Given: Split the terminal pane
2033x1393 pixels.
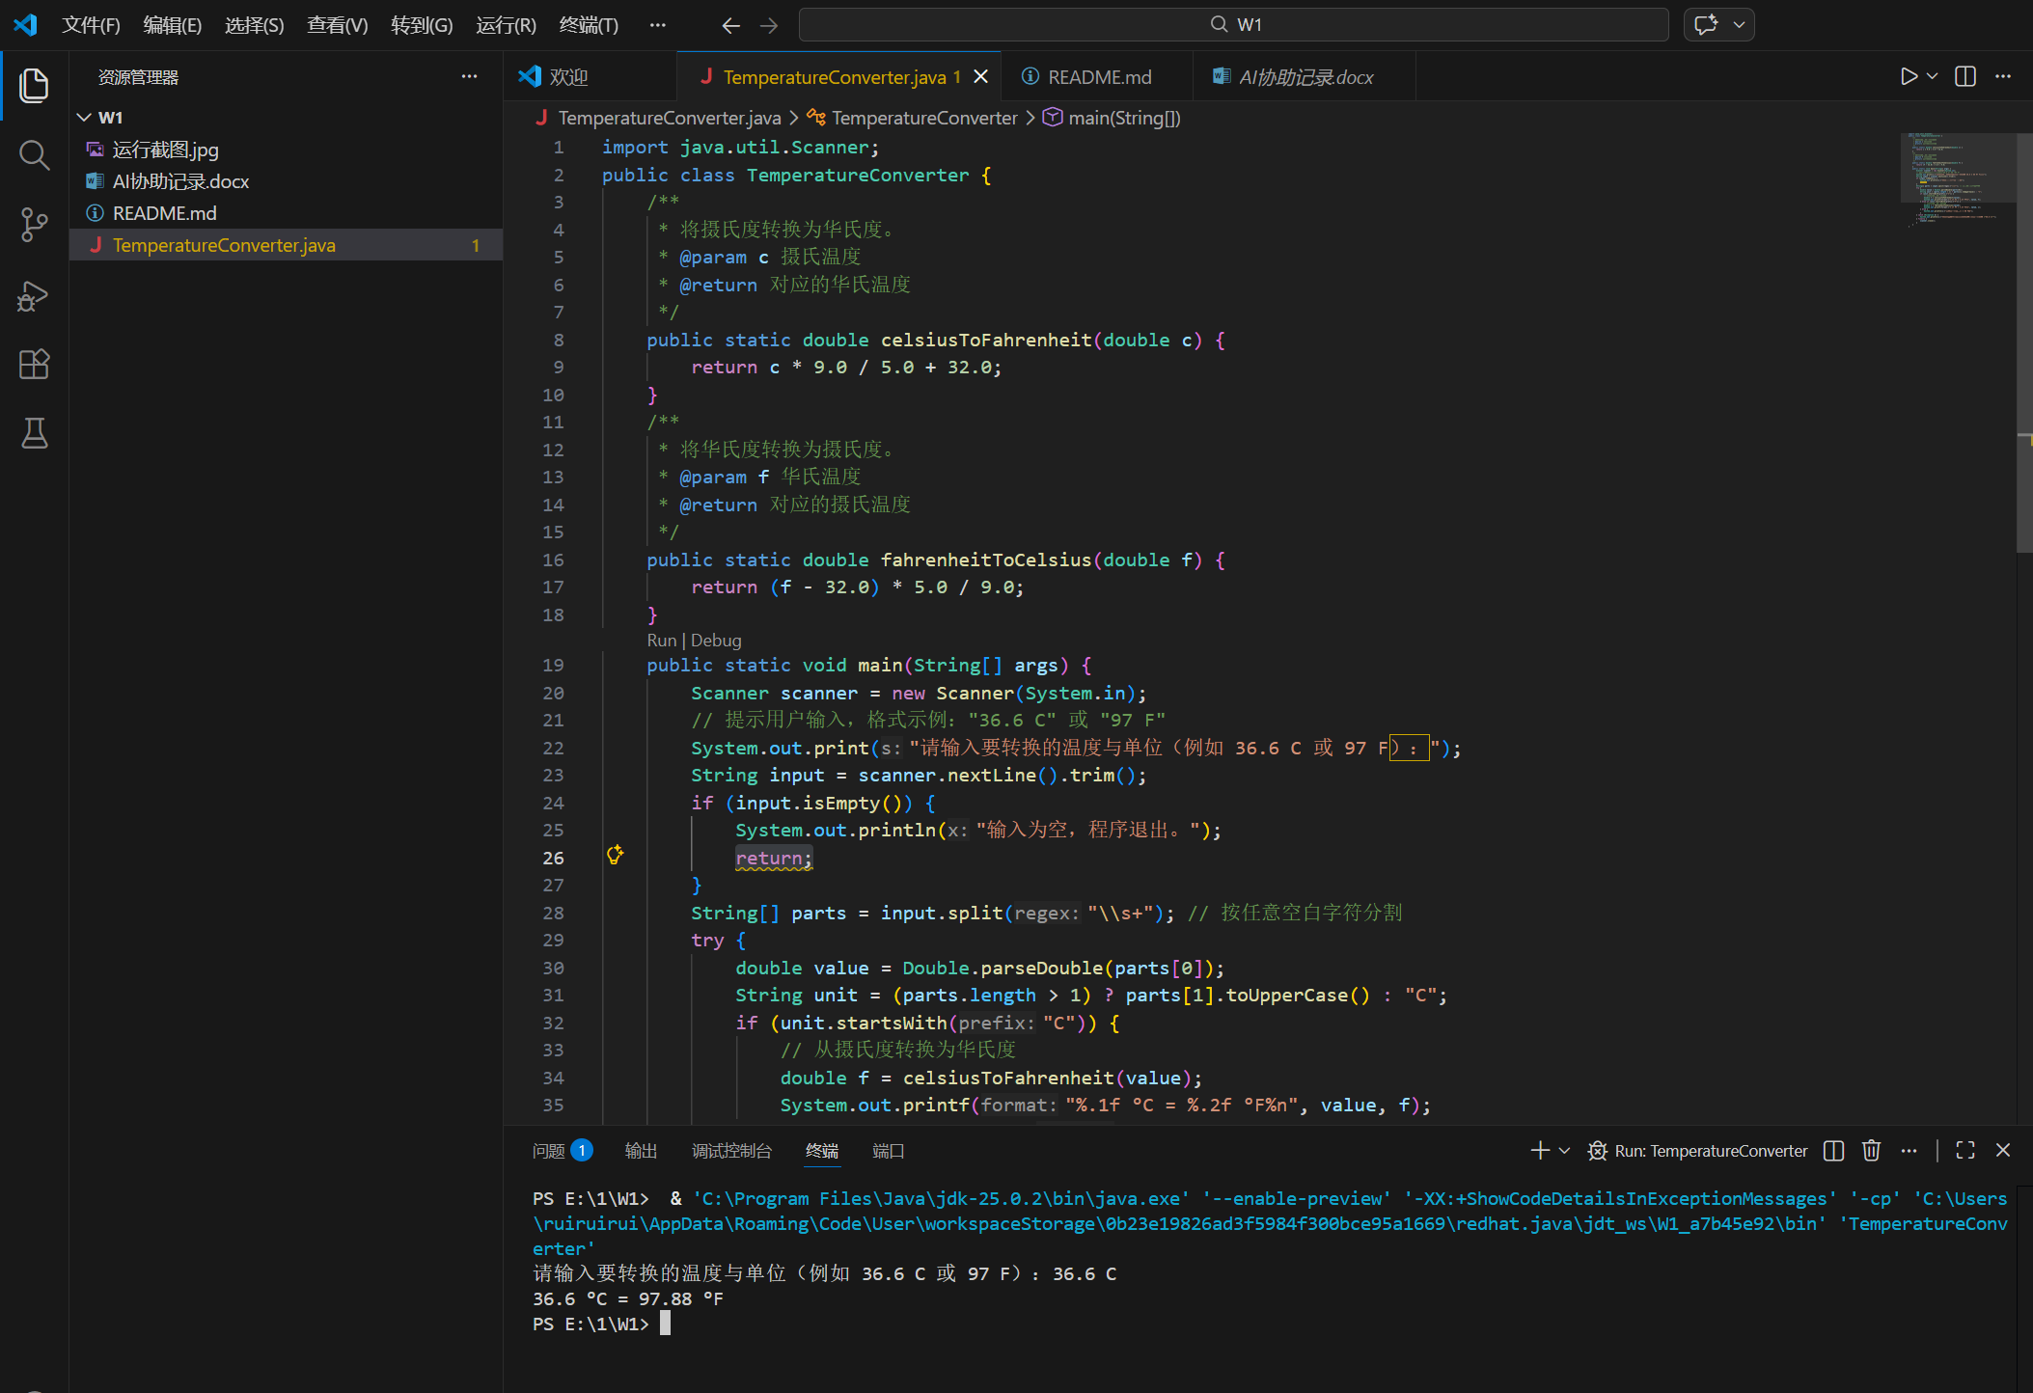Looking at the screenshot, I should 1833,1150.
